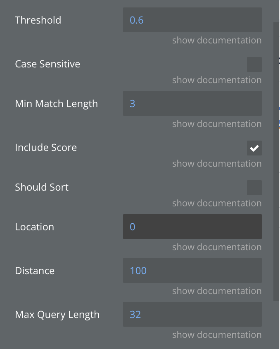
Task: Enable the Should Sort checkbox
Action: pos(254,188)
